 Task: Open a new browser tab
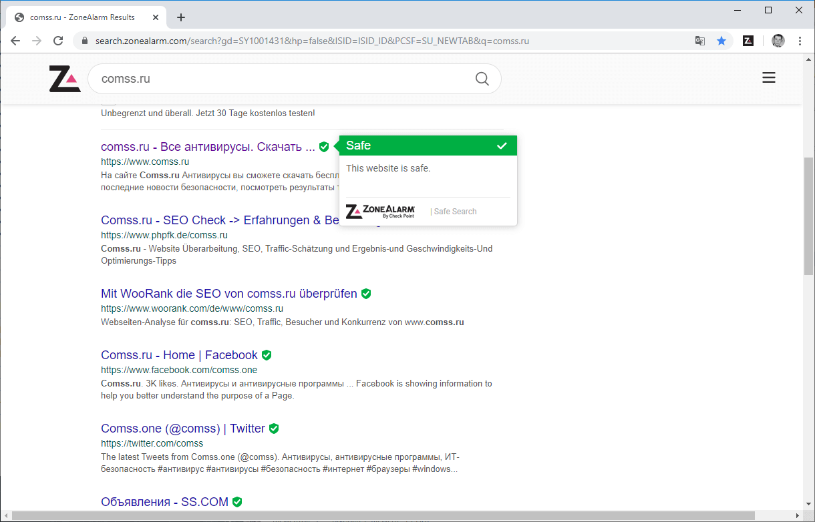pyautogui.click(x=181, y=17)
